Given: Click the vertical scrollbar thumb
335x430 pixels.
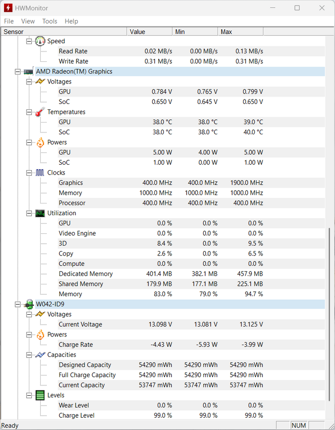Looking at the screenshot, I should point(330,314).
